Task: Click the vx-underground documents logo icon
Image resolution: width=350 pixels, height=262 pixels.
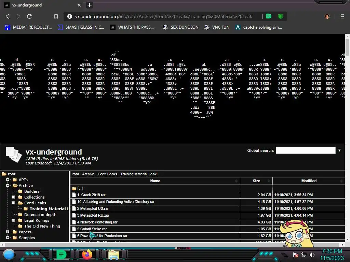Action: (14, 155)
